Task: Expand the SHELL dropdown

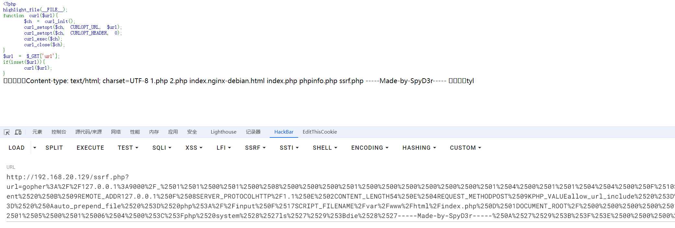Action: click(x=325, y=148)
